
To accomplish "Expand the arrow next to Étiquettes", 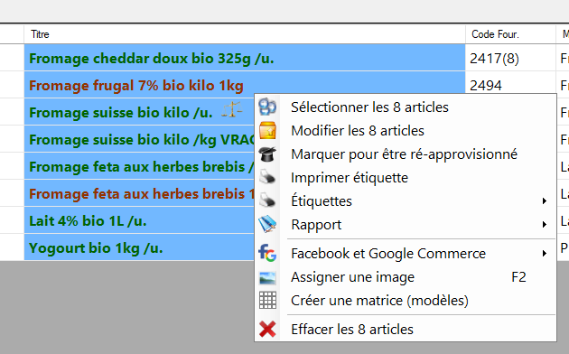I will (x=545, y=201).
